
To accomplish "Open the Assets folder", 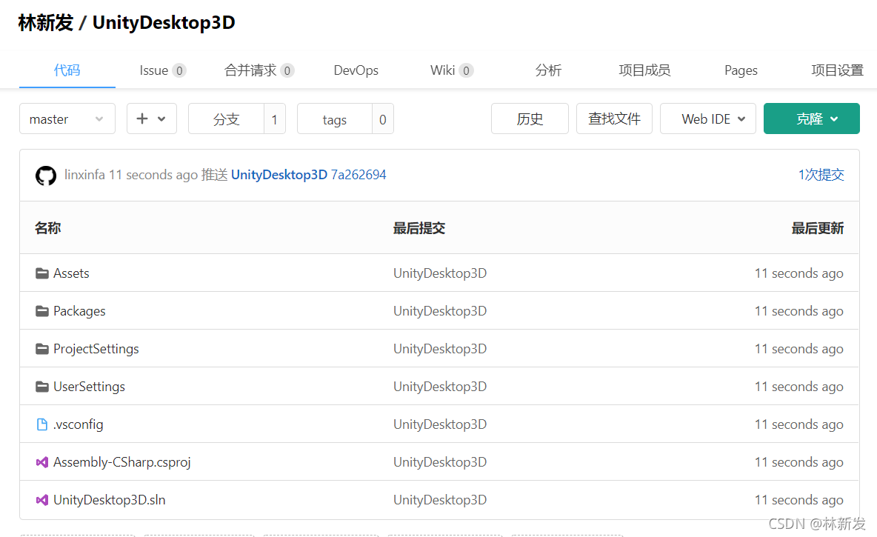I will pos(71,273).
